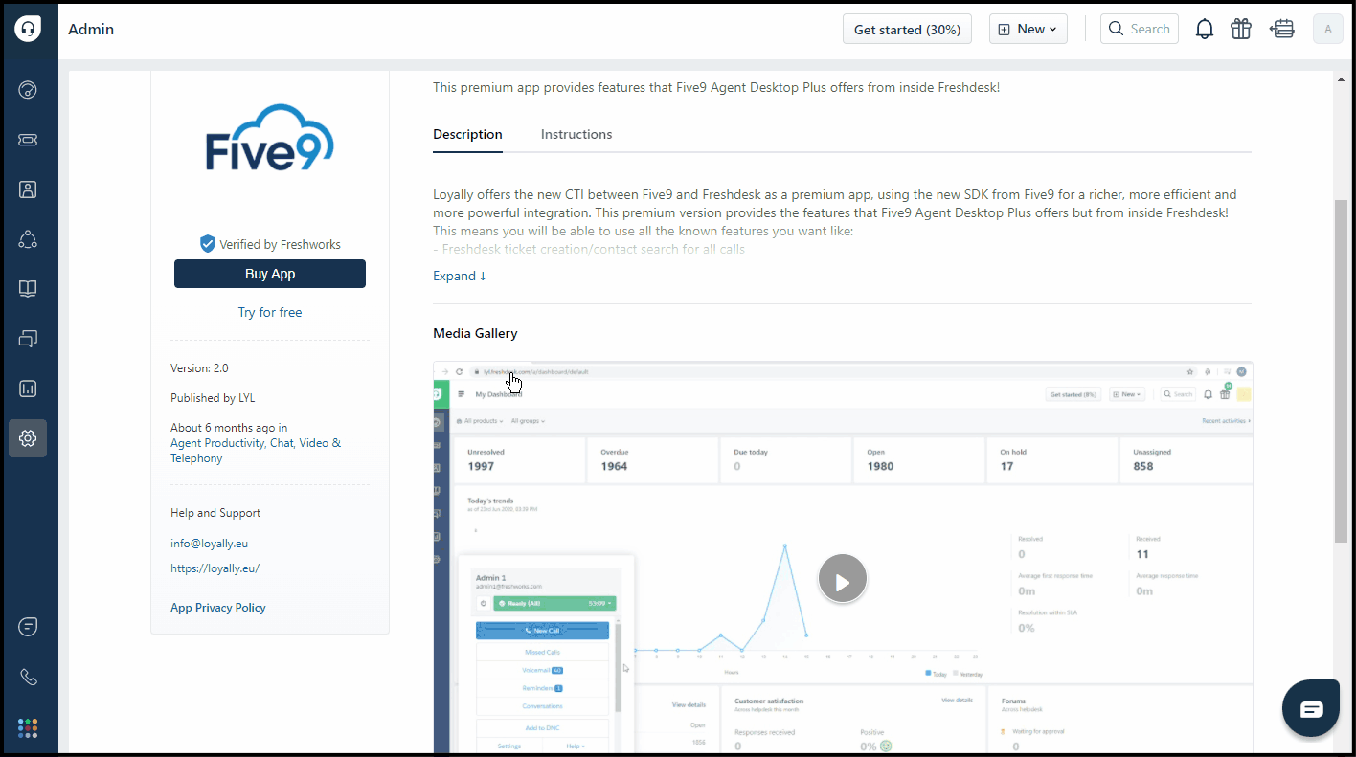This screenshot has height=757, width=1356.
Task: Play the Media Gallery video
Action: pos(843,579)
